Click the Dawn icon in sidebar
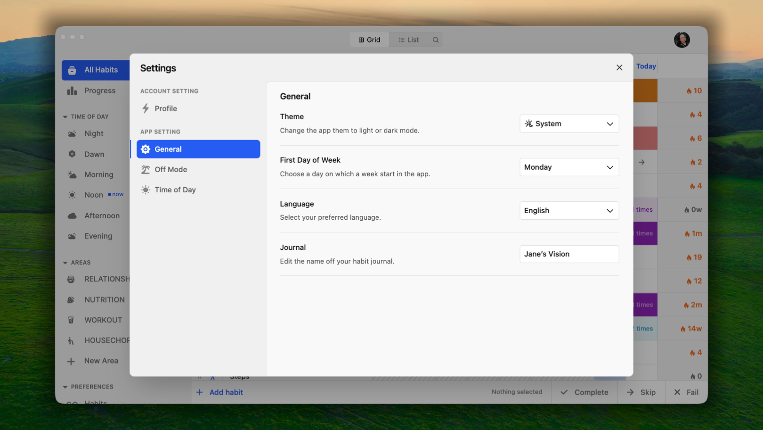 click(x=72, y=154)
